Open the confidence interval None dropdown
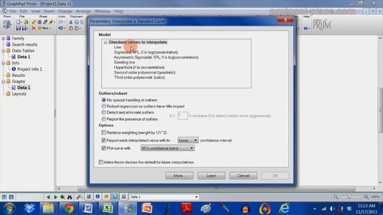 click(188, 140)
